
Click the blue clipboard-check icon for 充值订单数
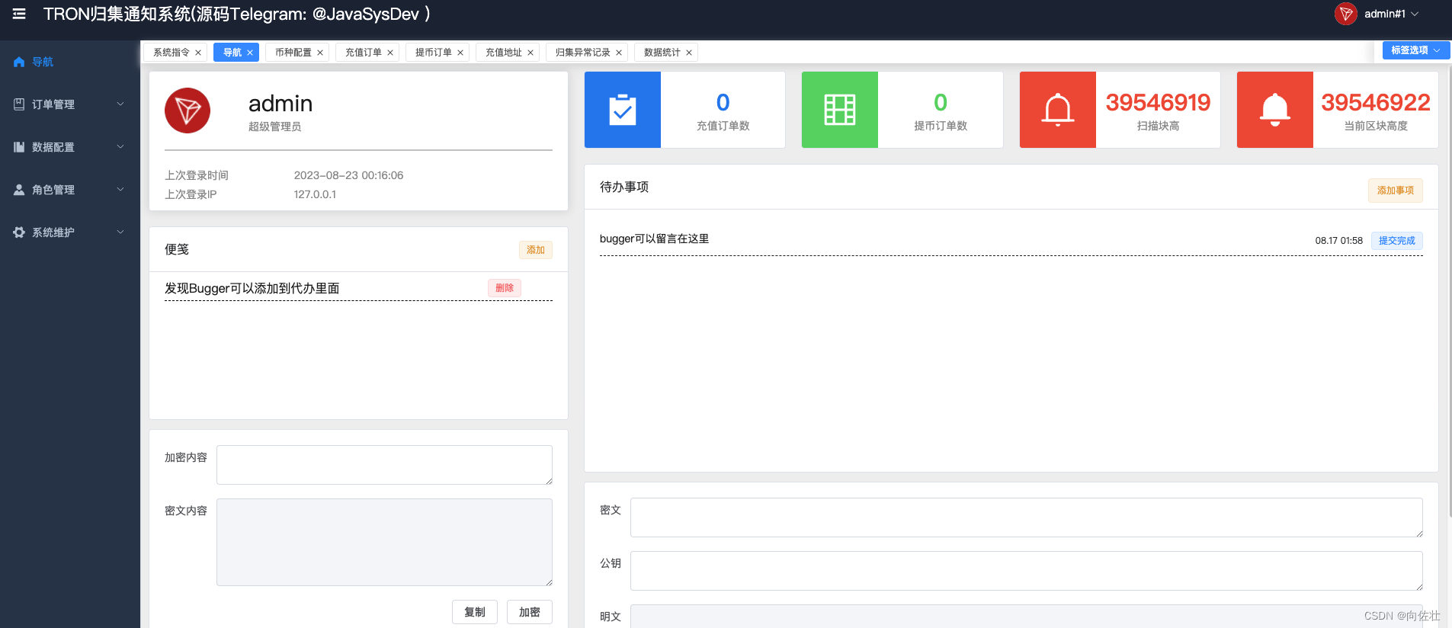(x=623, y=110)
